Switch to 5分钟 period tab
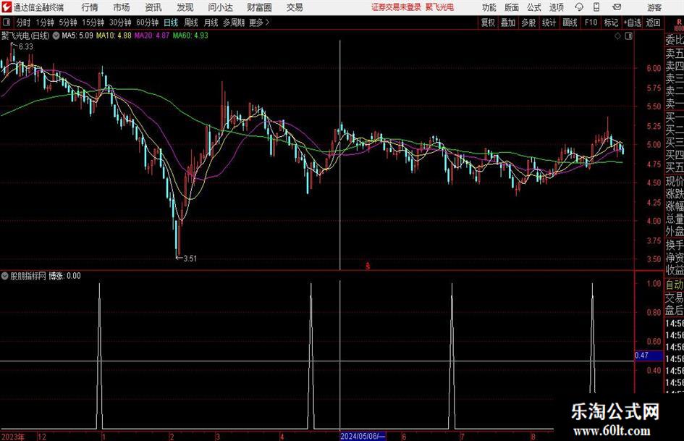The height and width of the screenshot is (441, 684). 68,22
